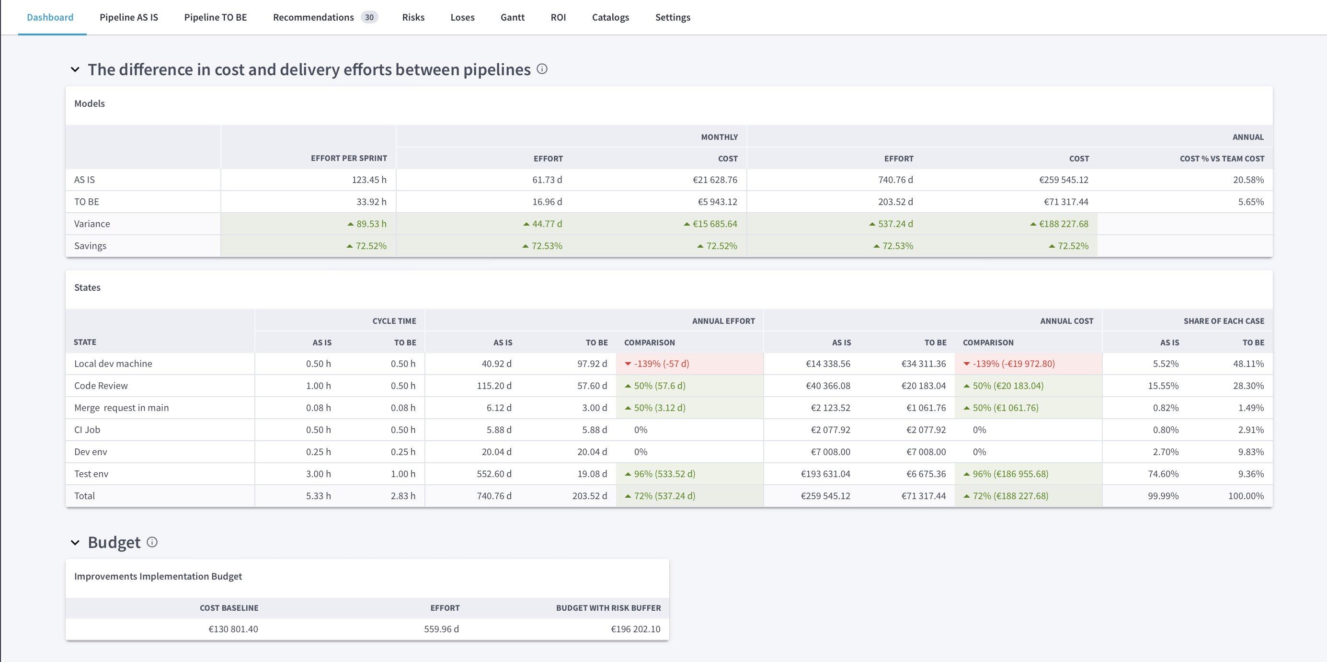Go to the Recommendations tab
The width and height of the screenshot is (1327, 662).
pyautogui.click(x=313, y=17)
